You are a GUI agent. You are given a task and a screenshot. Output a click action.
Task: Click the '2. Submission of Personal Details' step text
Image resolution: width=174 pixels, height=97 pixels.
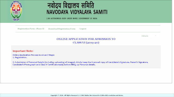(80, 63)
